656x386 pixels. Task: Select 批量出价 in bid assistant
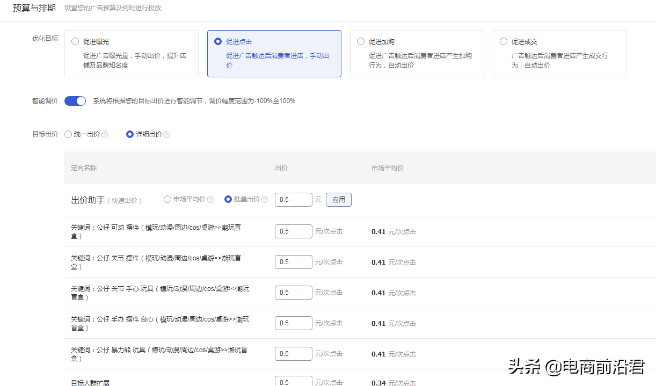click(x=228, y=199)
